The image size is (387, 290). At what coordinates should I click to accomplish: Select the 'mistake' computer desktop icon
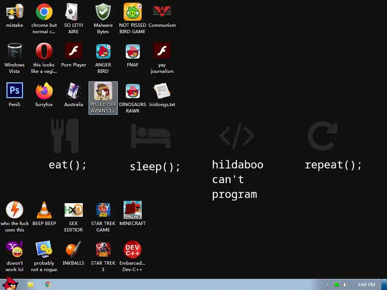15,12
